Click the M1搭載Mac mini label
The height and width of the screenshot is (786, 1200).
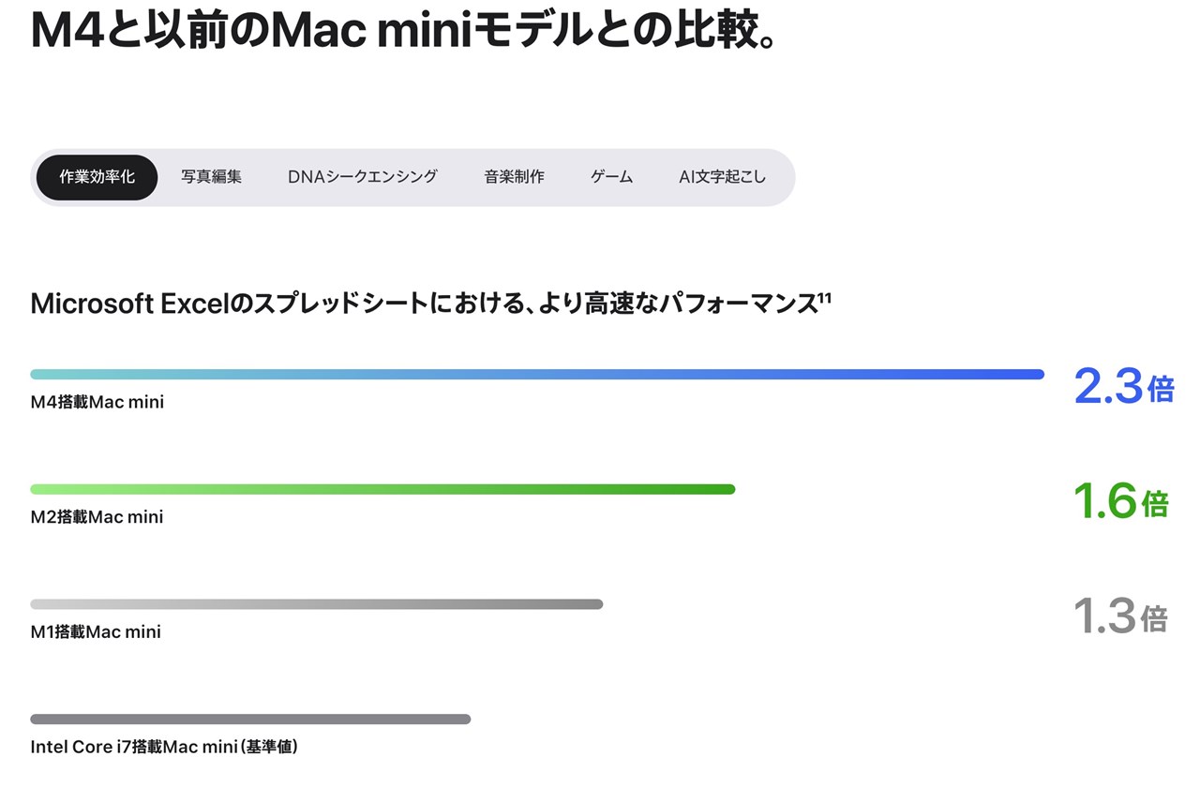[x=97, y=631]
